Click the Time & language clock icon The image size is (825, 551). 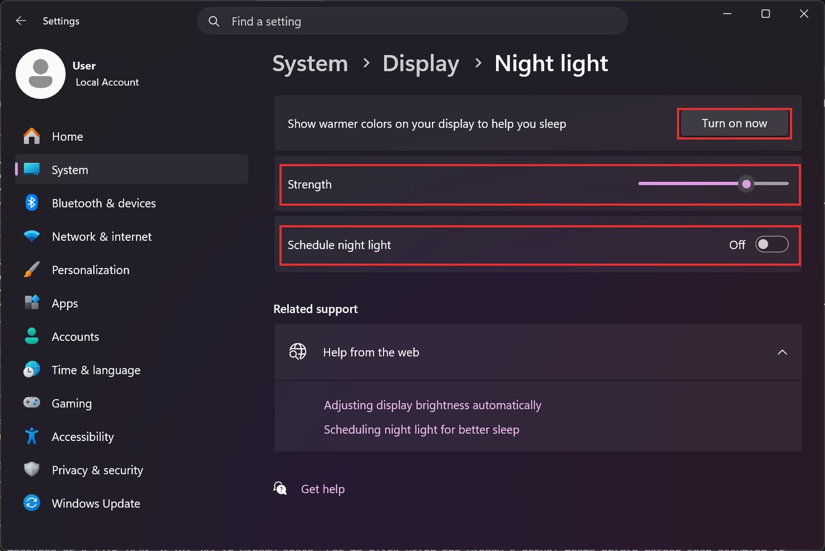click(32, 370)
